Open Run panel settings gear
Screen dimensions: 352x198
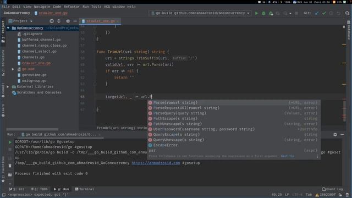point(335,134)
